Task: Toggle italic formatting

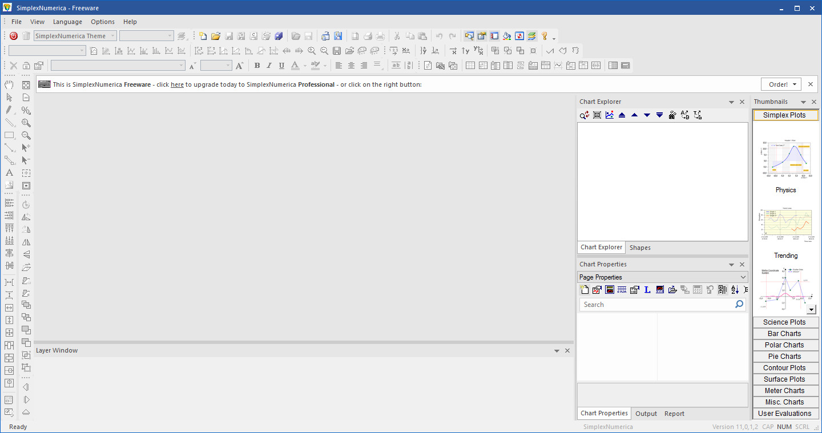Action: [x=269, y=66]
